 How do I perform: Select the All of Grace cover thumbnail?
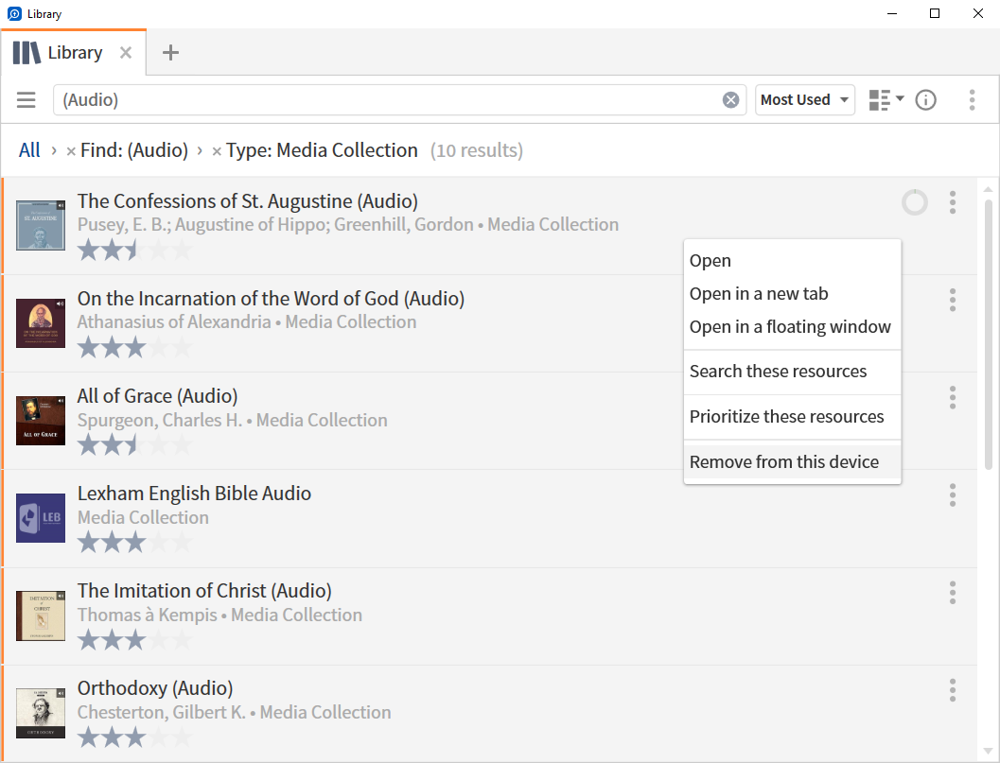[x=41, y=421]
